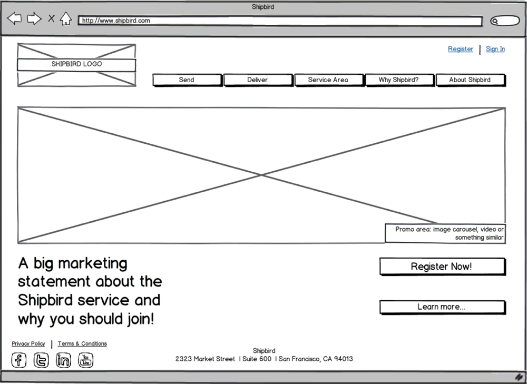
Task: Click the magnifier in the search box
Action: 495,21
